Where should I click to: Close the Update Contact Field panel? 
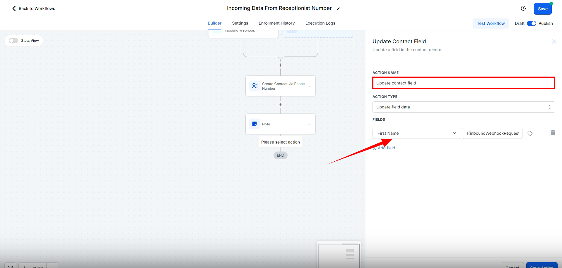point(554,42)
